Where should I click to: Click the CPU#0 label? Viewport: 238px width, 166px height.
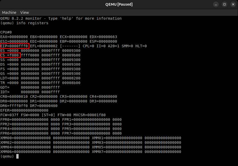(6, 32)
